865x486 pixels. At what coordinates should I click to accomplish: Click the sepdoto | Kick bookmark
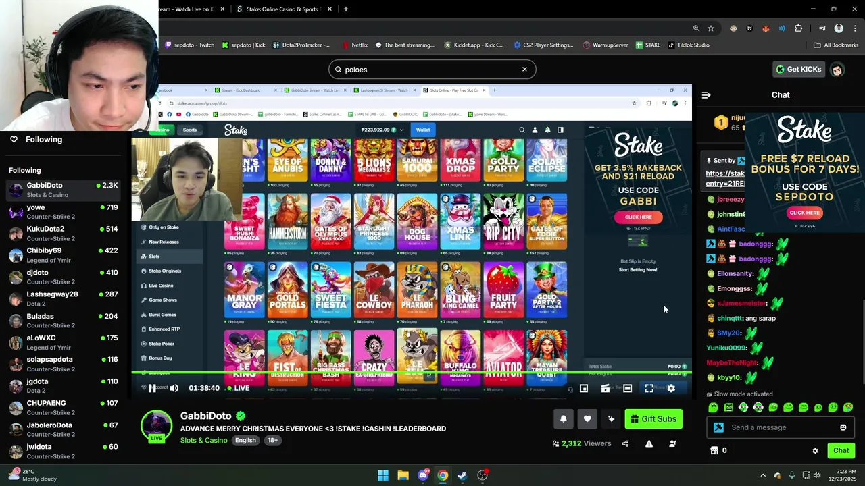(243, 45)
